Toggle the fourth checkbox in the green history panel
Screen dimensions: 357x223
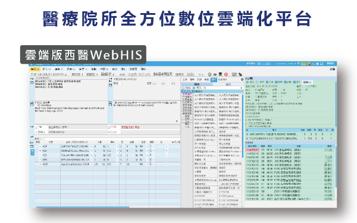coord(294,82)
